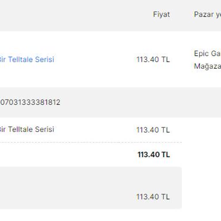Click the "Mağaza" text under Epic
This screenshot has height=221, width=221.
coord(207,66)
